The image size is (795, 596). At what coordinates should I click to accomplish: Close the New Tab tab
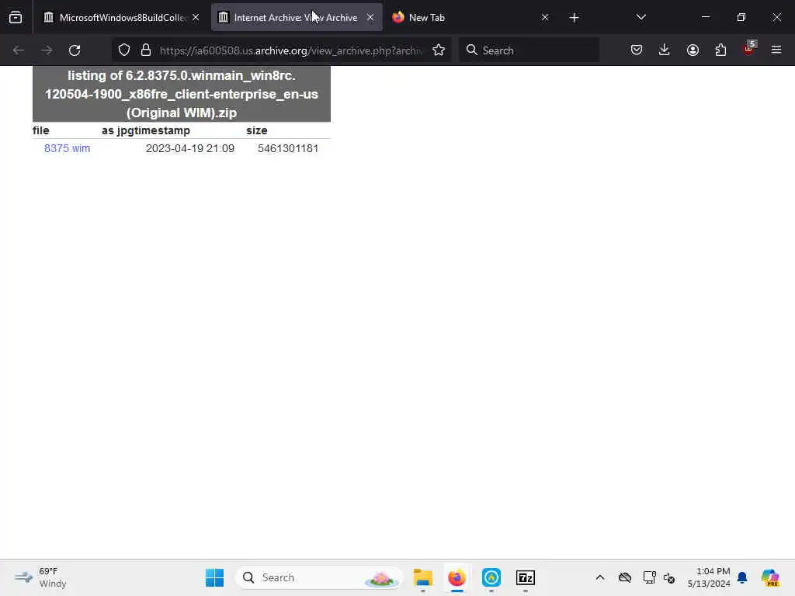click(x=544, y=17)
